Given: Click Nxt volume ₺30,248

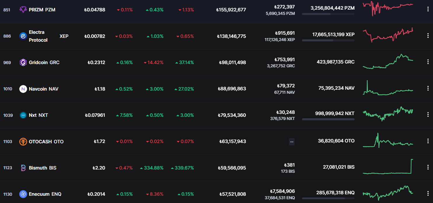Looking at the screenshot, I should (x=285, y=112).
